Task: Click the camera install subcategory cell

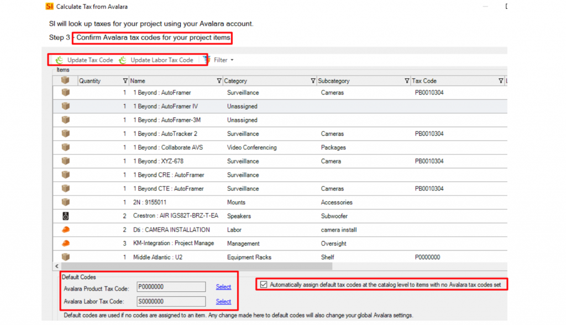Action: click(x=339, y=230)
